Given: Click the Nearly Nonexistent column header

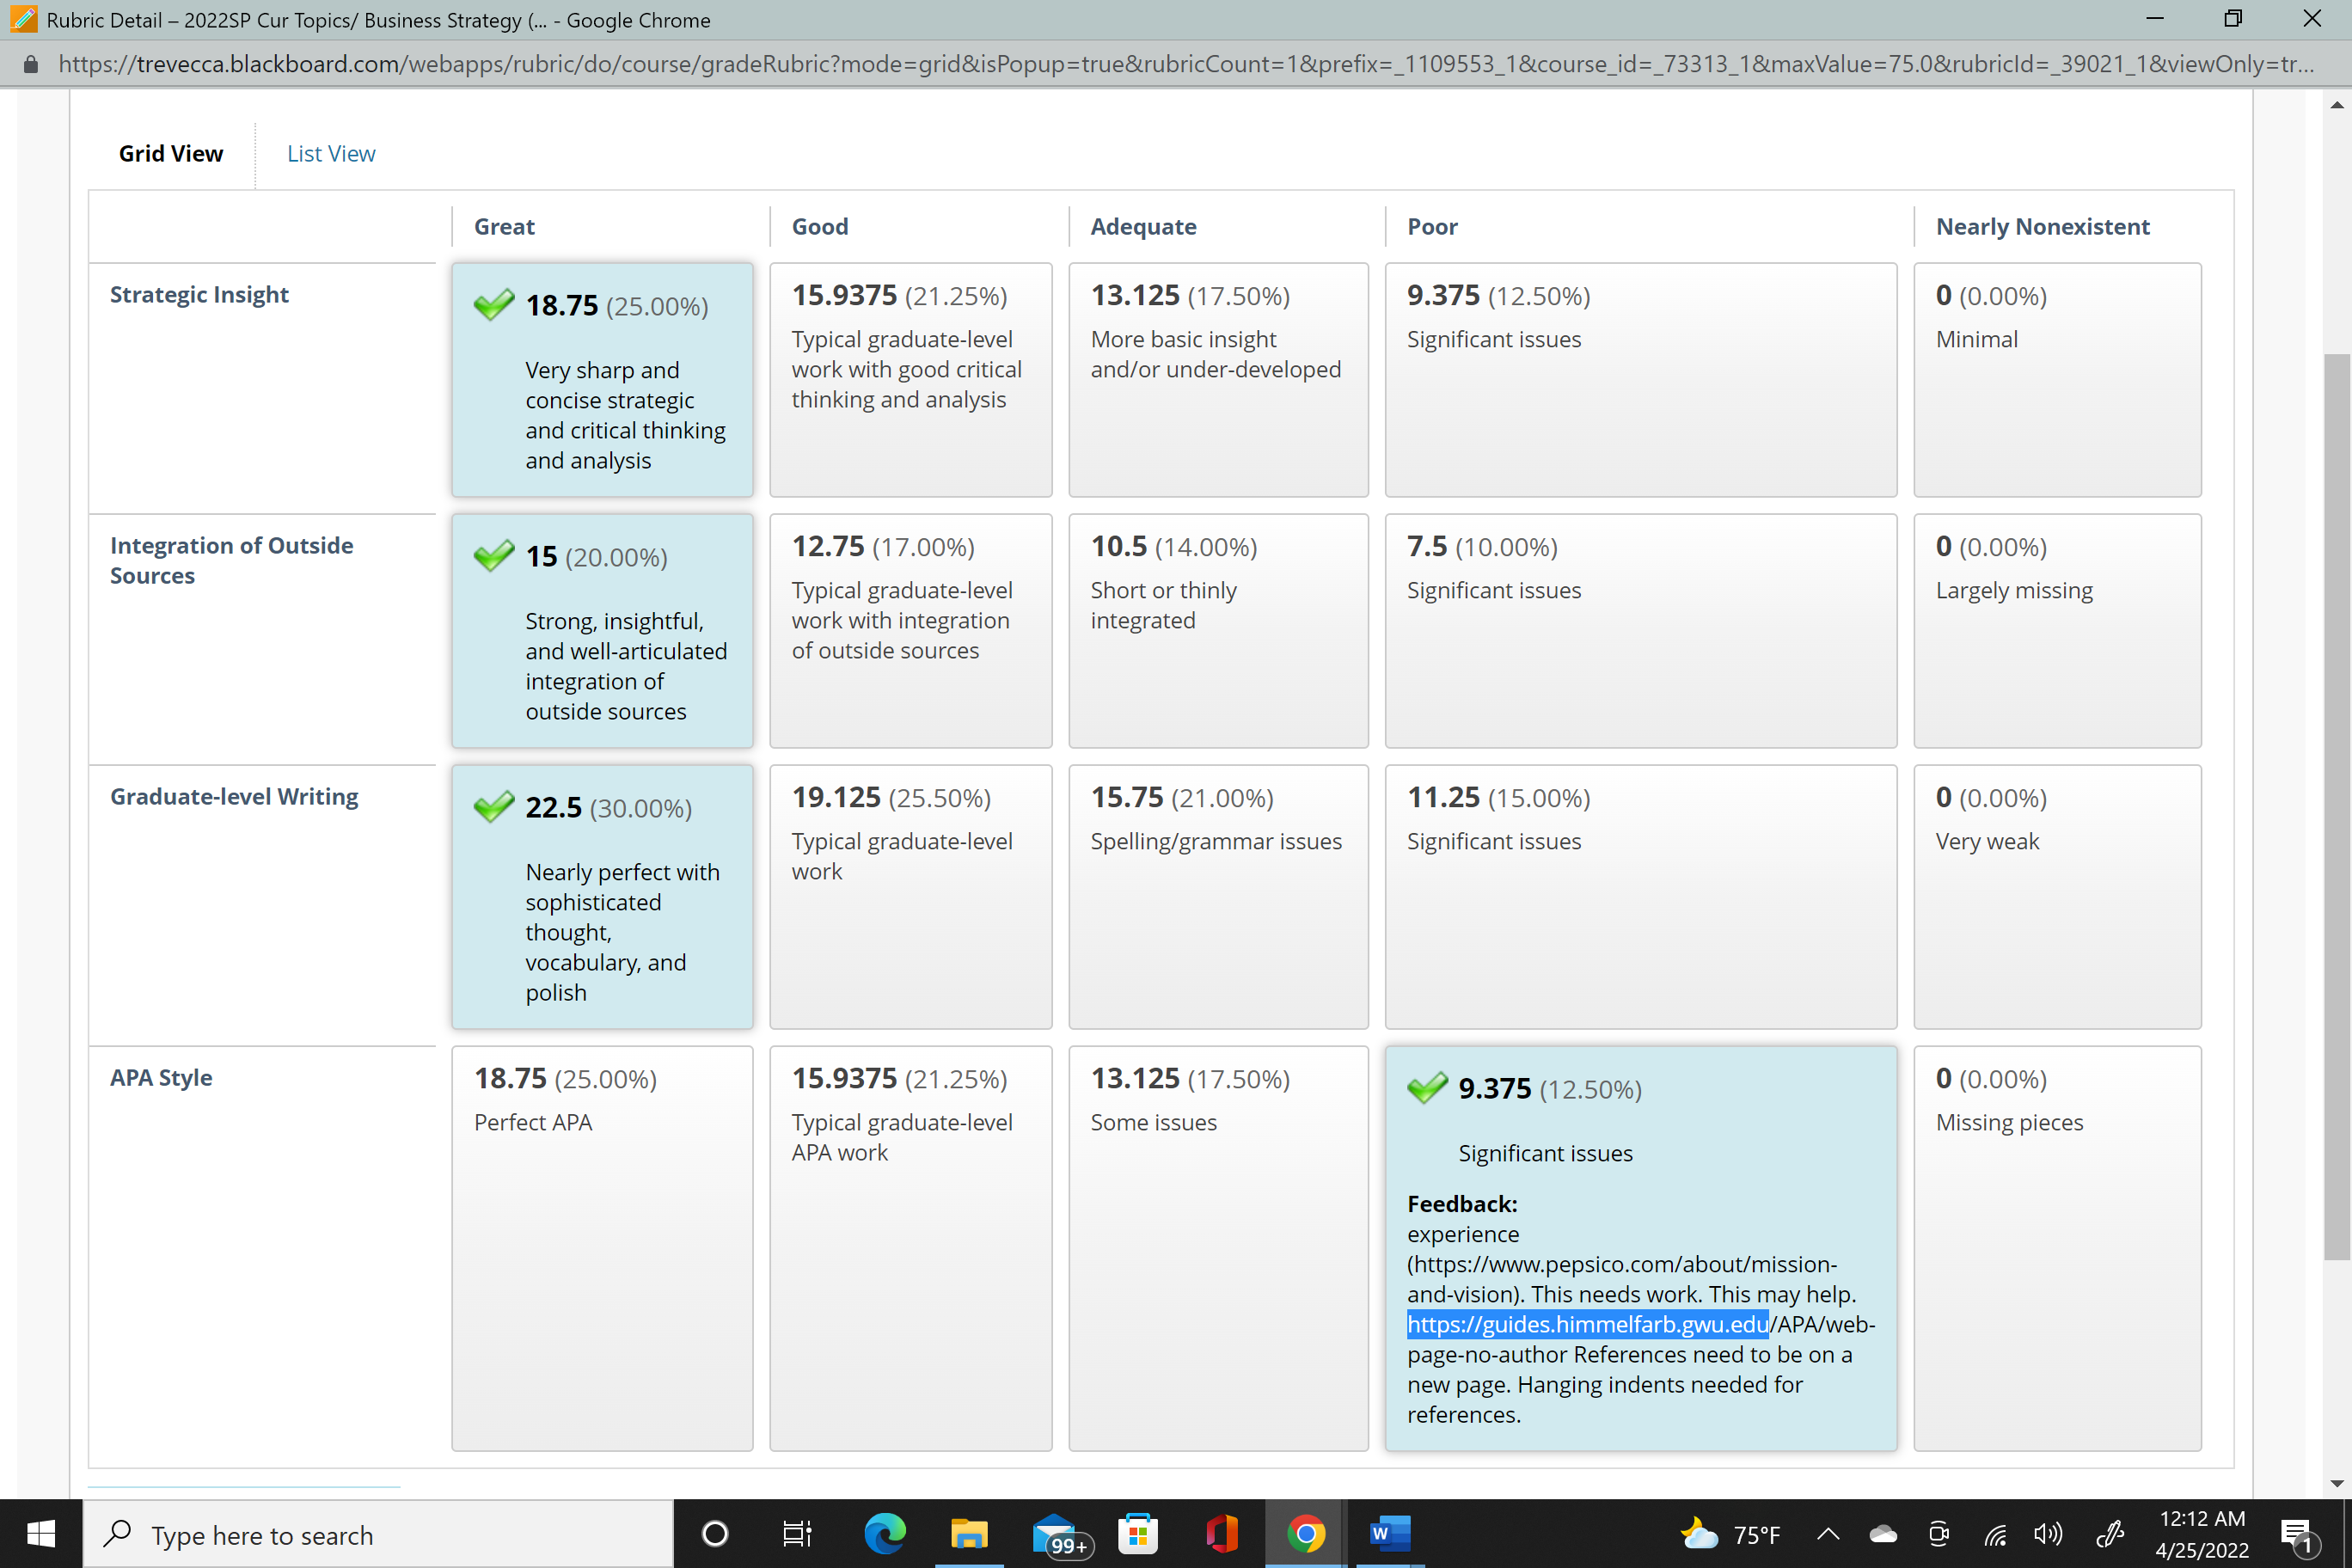Looking at the screenshot, I should pos(2042,226).
